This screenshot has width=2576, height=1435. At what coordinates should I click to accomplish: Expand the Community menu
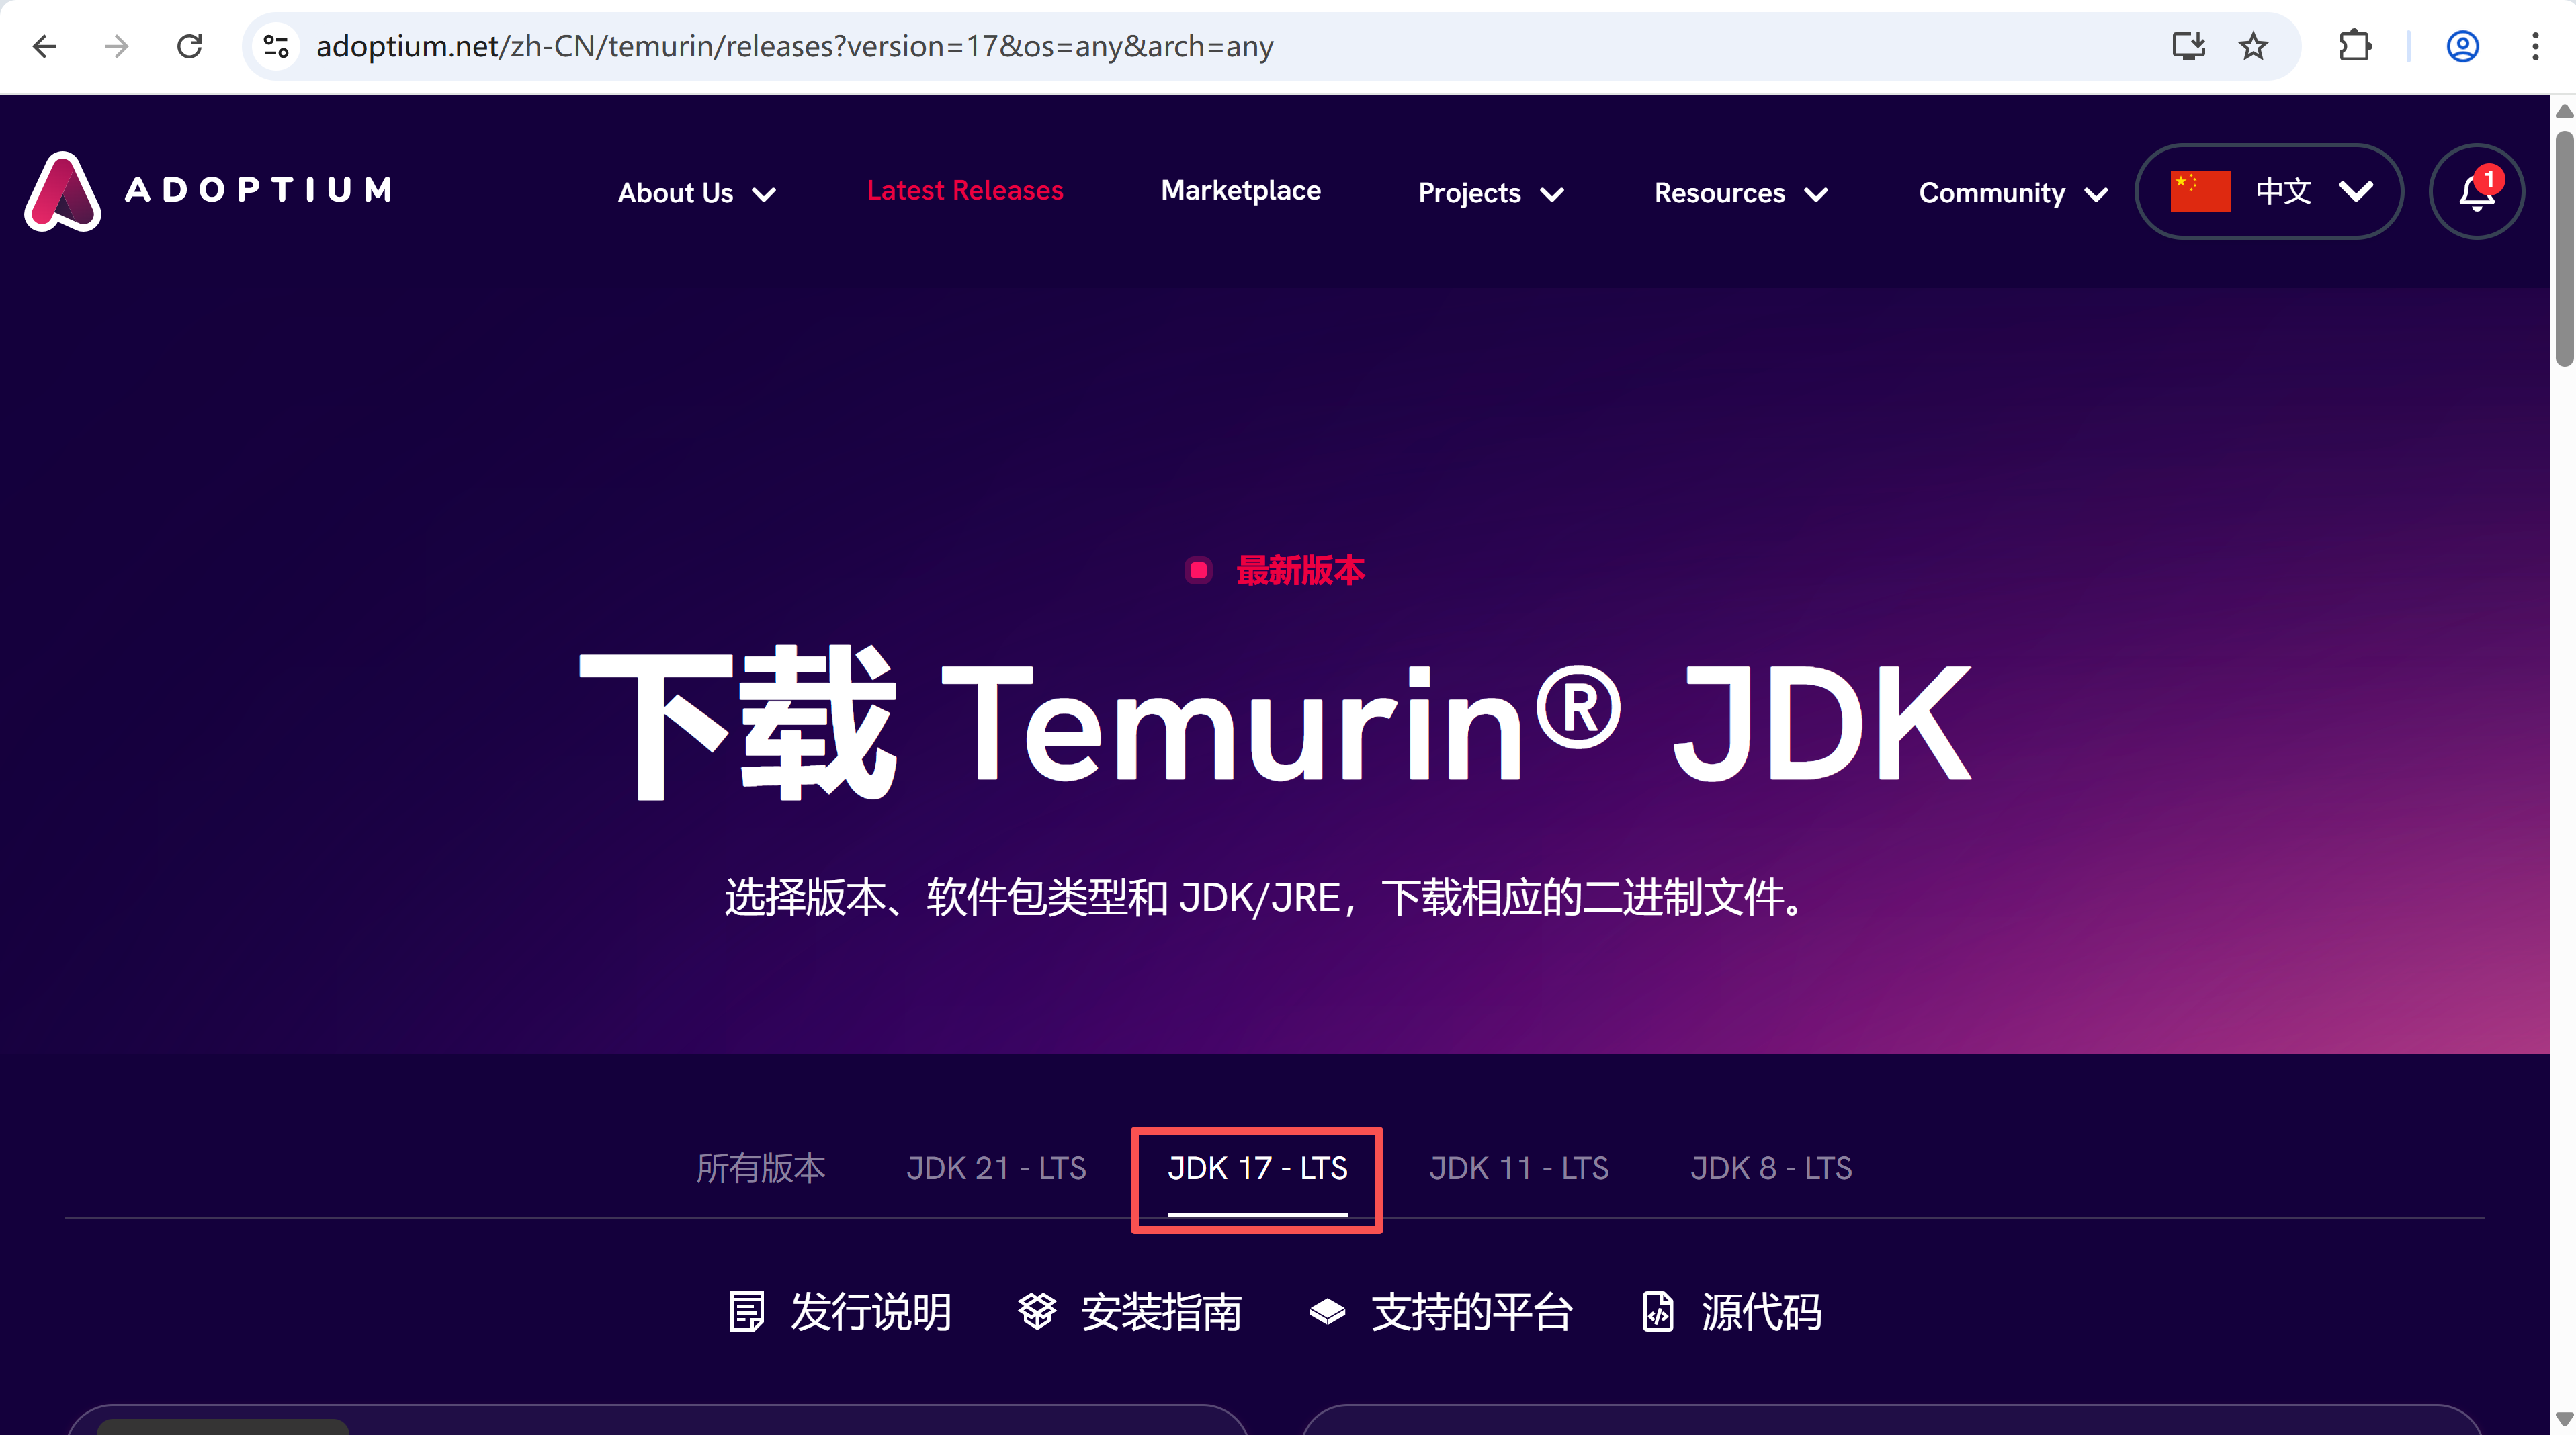pos(2014,192)
